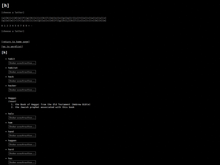Click the Under construction box below "ham"

[x=22, y=127]
